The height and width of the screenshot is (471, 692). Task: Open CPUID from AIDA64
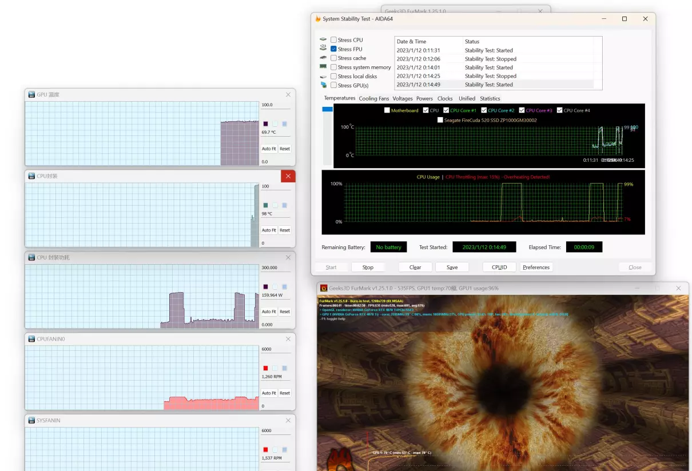click(x=499, y=268)
